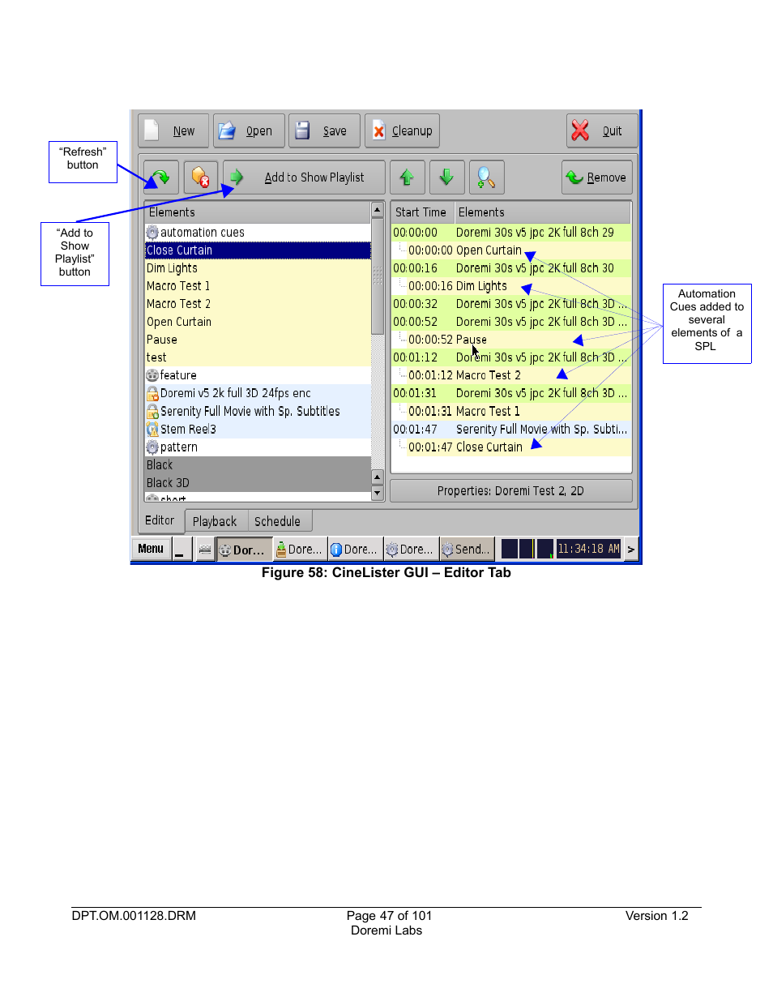Click the magnifying glass icon
Screen dimensions: 773x1001
[x=485, y=178]
